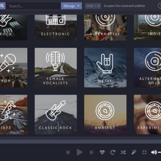The image size is (161, 161).
Task: Toggle repeat loop playback
Action: click(x=113, y=152)
